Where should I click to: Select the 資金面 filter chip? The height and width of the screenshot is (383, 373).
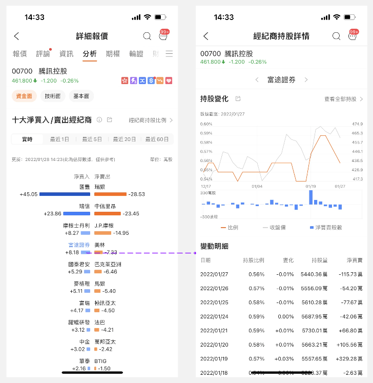[x=24, y=96]
